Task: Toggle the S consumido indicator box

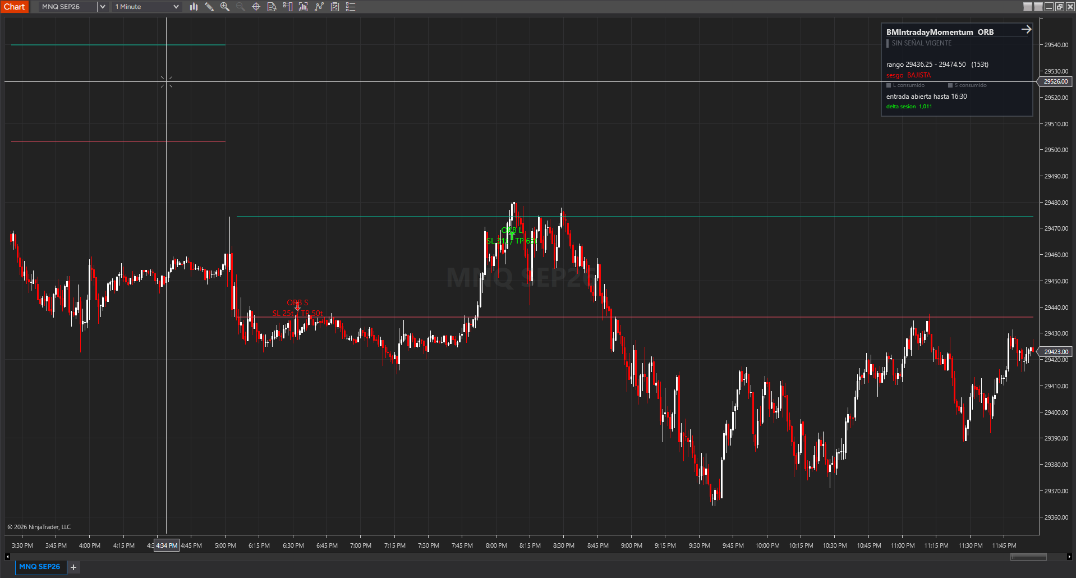Action: (x=950, y=85)
